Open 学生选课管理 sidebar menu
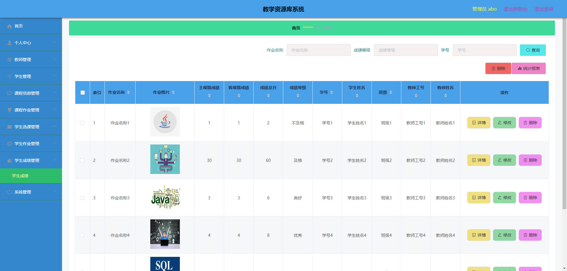Viewport: 567px width, 271px height. (31, 127)
